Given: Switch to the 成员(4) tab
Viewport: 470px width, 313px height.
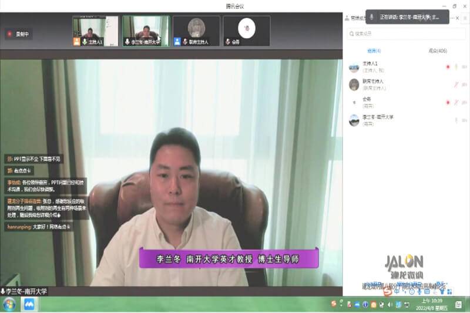Looking at the screenshot, I should 374,51.
